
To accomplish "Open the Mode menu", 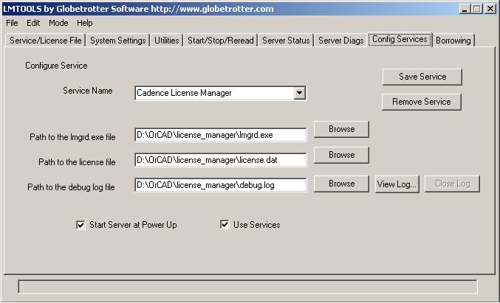I will click(58, 23).
